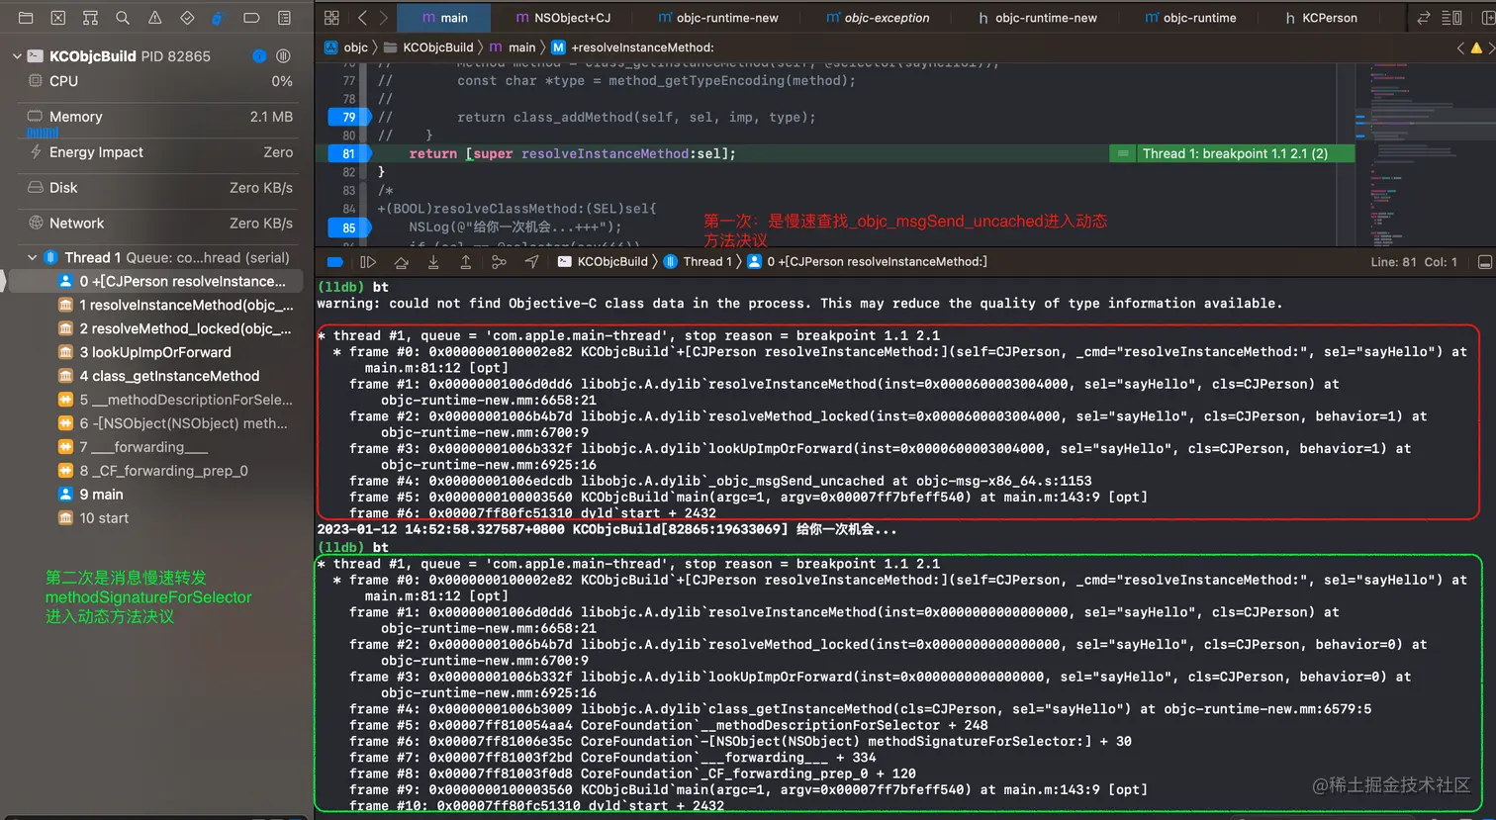Show the Disk gauge report
Image resolution: width=1496 pixels, height=820 pixels.
click(158, 188)
